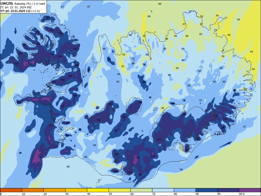The width and height of the screenshot is (261, 196).
Task: Click the orange 10–20 legend swatch
Action: [33, 190]
